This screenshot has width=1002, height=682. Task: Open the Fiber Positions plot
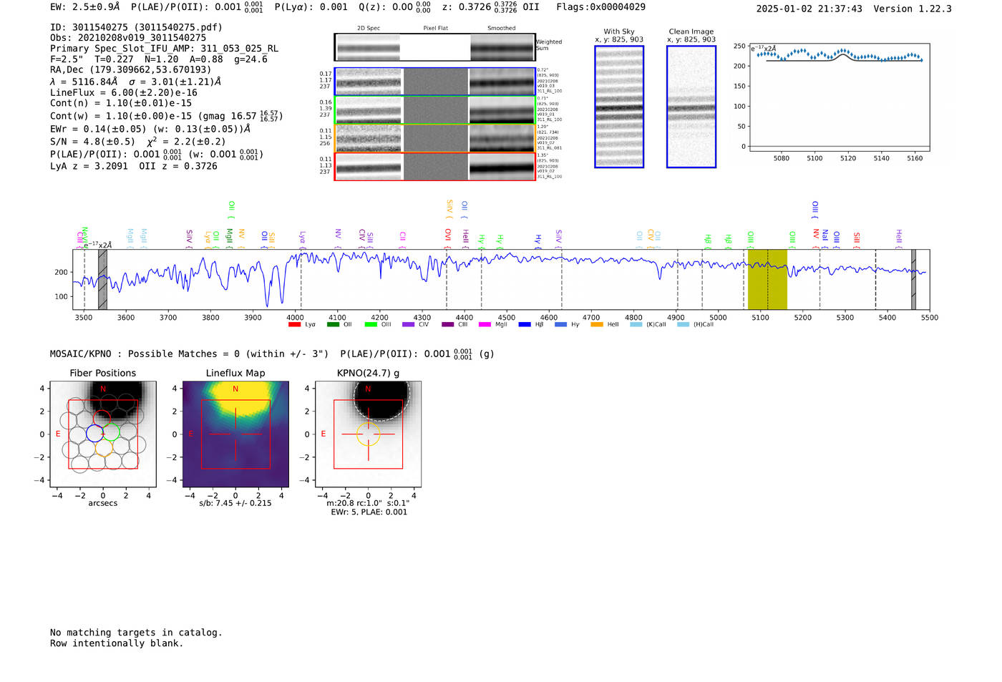pos(103,434)
